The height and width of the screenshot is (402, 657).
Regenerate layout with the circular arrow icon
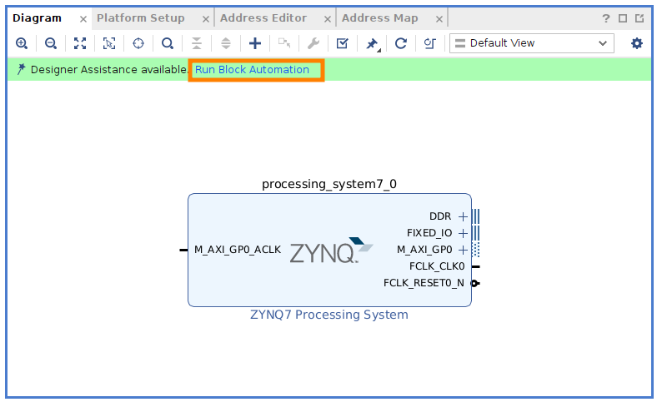[401, 43]
